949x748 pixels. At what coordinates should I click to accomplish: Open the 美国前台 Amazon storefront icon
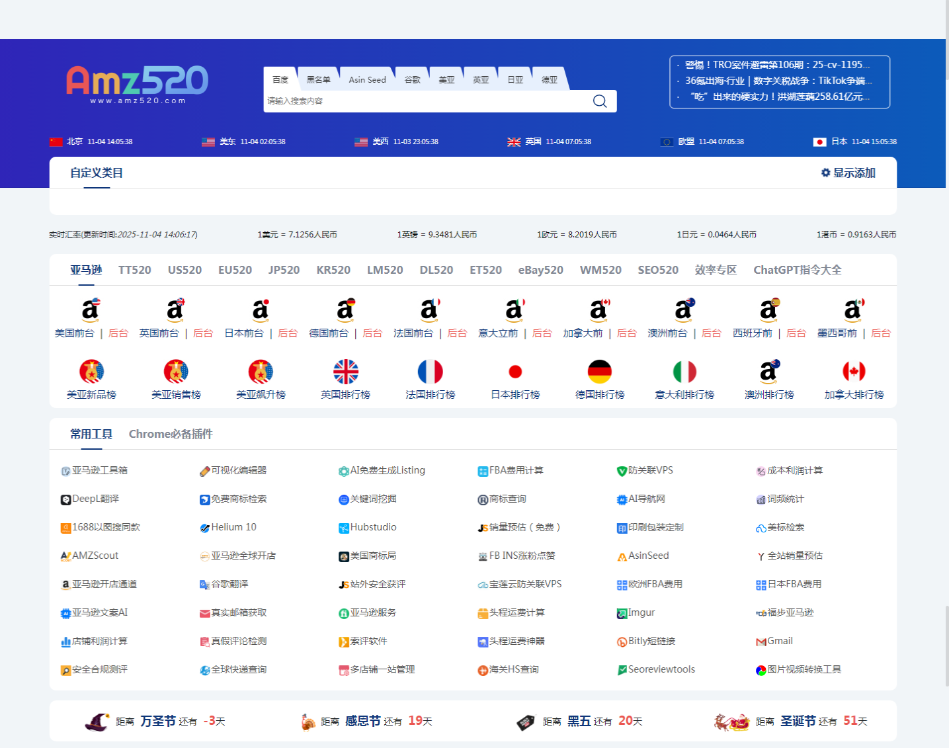[x=91, y=310]
